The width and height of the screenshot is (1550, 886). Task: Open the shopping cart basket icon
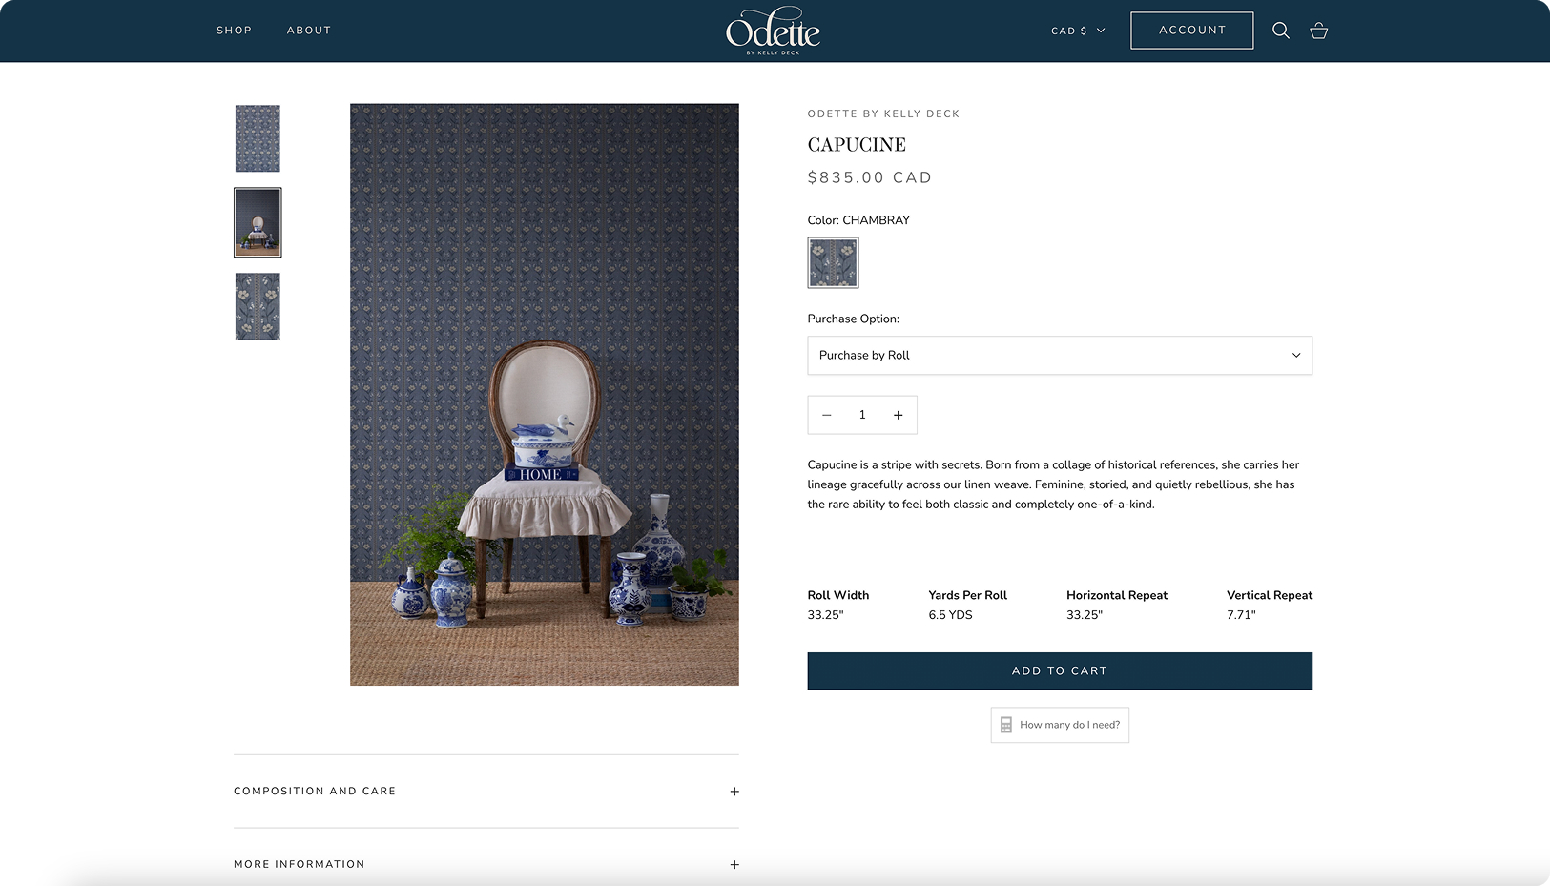(1319, 31)
